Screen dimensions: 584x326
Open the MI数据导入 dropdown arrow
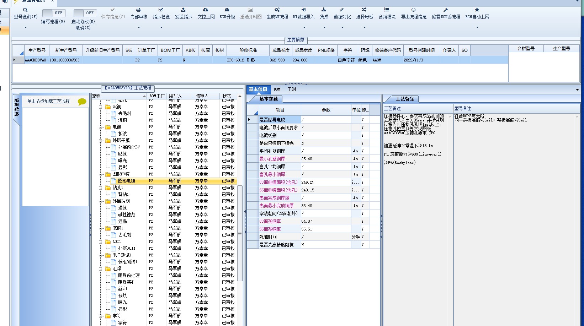tap(304, 28)
